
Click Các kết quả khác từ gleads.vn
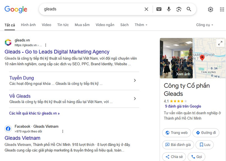point(34,113)
